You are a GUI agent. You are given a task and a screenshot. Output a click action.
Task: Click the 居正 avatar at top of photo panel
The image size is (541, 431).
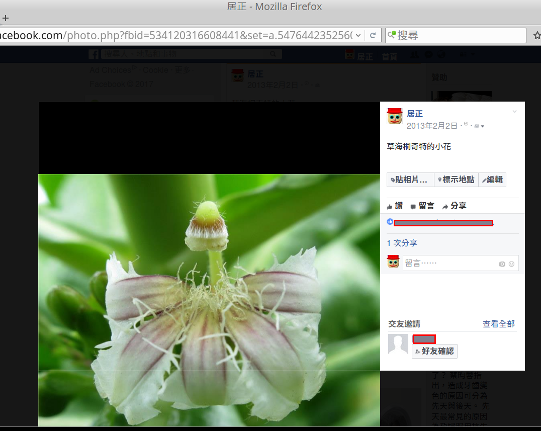[x=394, y=116]
